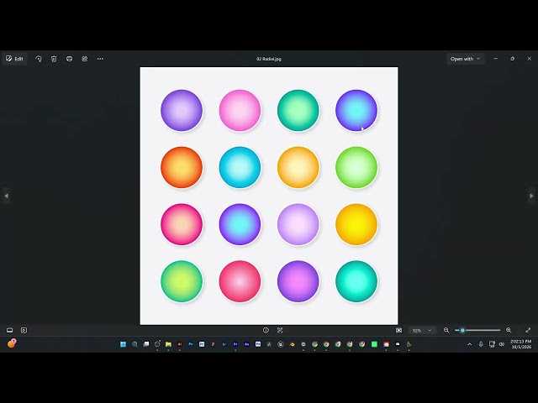The height and width of the screenshot is (403, 538).
Task: Open Adobe After Effects from the taskbar
Action: [x=246, y=344]
